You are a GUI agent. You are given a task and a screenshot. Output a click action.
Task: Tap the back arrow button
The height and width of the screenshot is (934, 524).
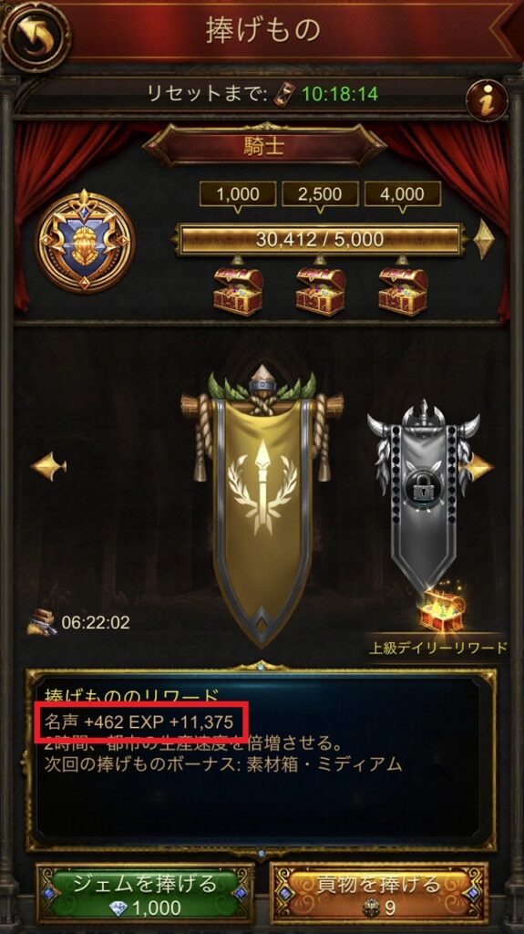(36, 36)
